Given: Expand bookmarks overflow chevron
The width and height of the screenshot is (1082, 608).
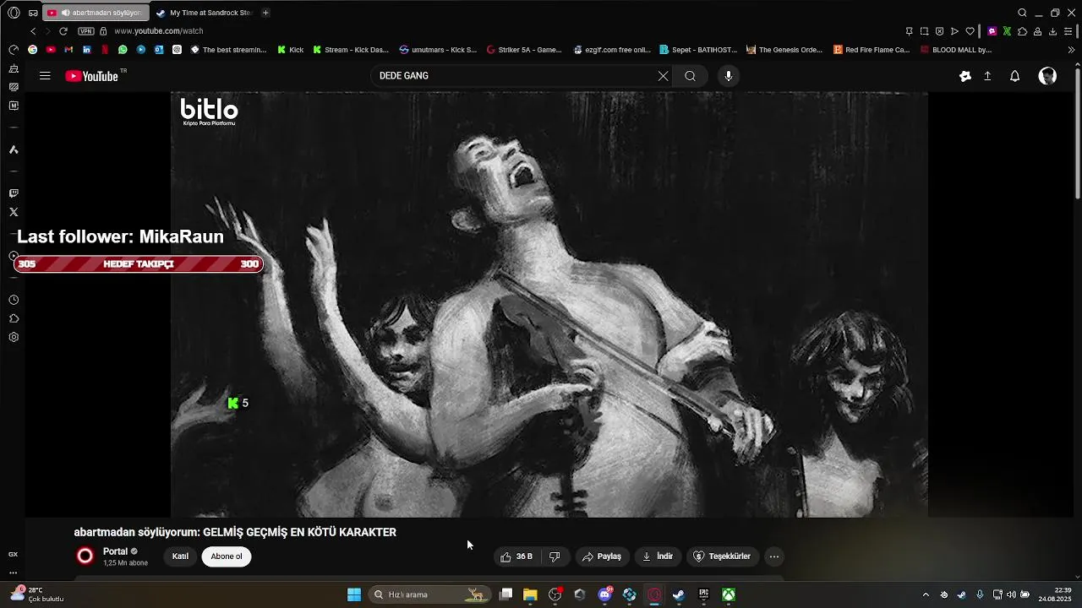Looking at the screenshot, I should [x=1072, y=50].
